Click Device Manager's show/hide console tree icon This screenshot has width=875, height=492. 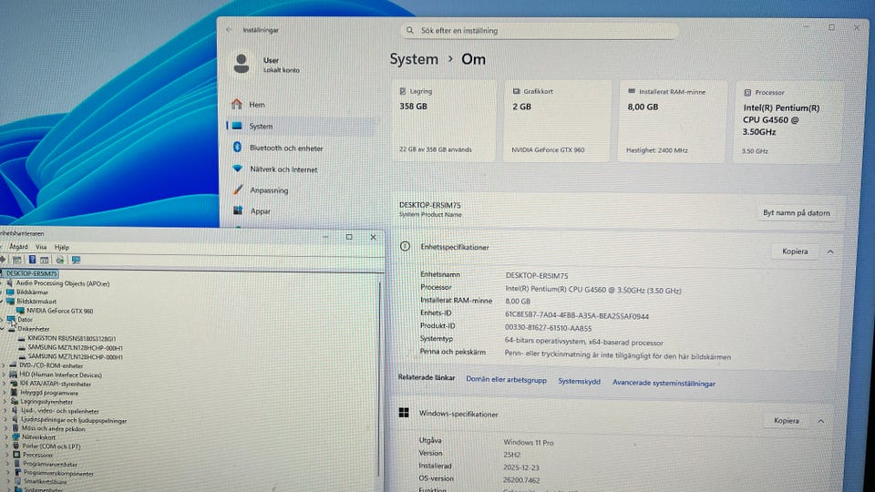[17, 260]
